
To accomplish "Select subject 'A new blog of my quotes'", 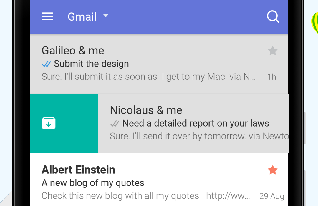I will coord(93,183).
